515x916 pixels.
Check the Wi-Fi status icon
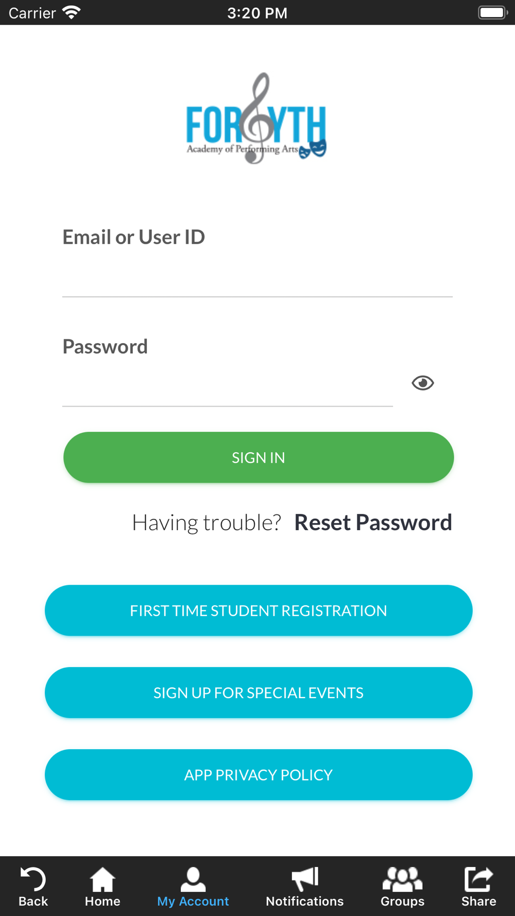click(71, 12)
